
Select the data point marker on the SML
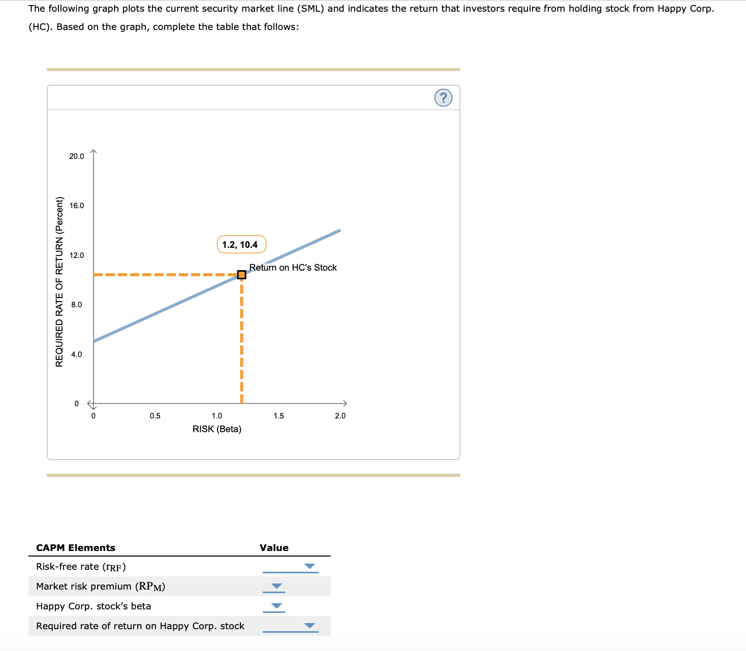[241, 274]
